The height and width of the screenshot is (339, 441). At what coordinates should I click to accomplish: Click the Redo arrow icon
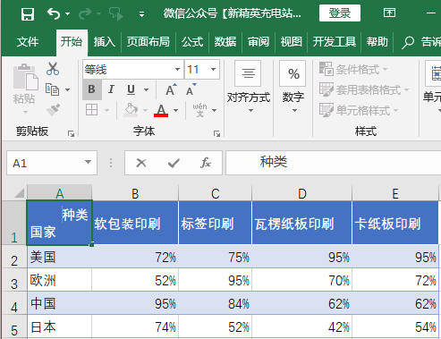coord(85,13)
